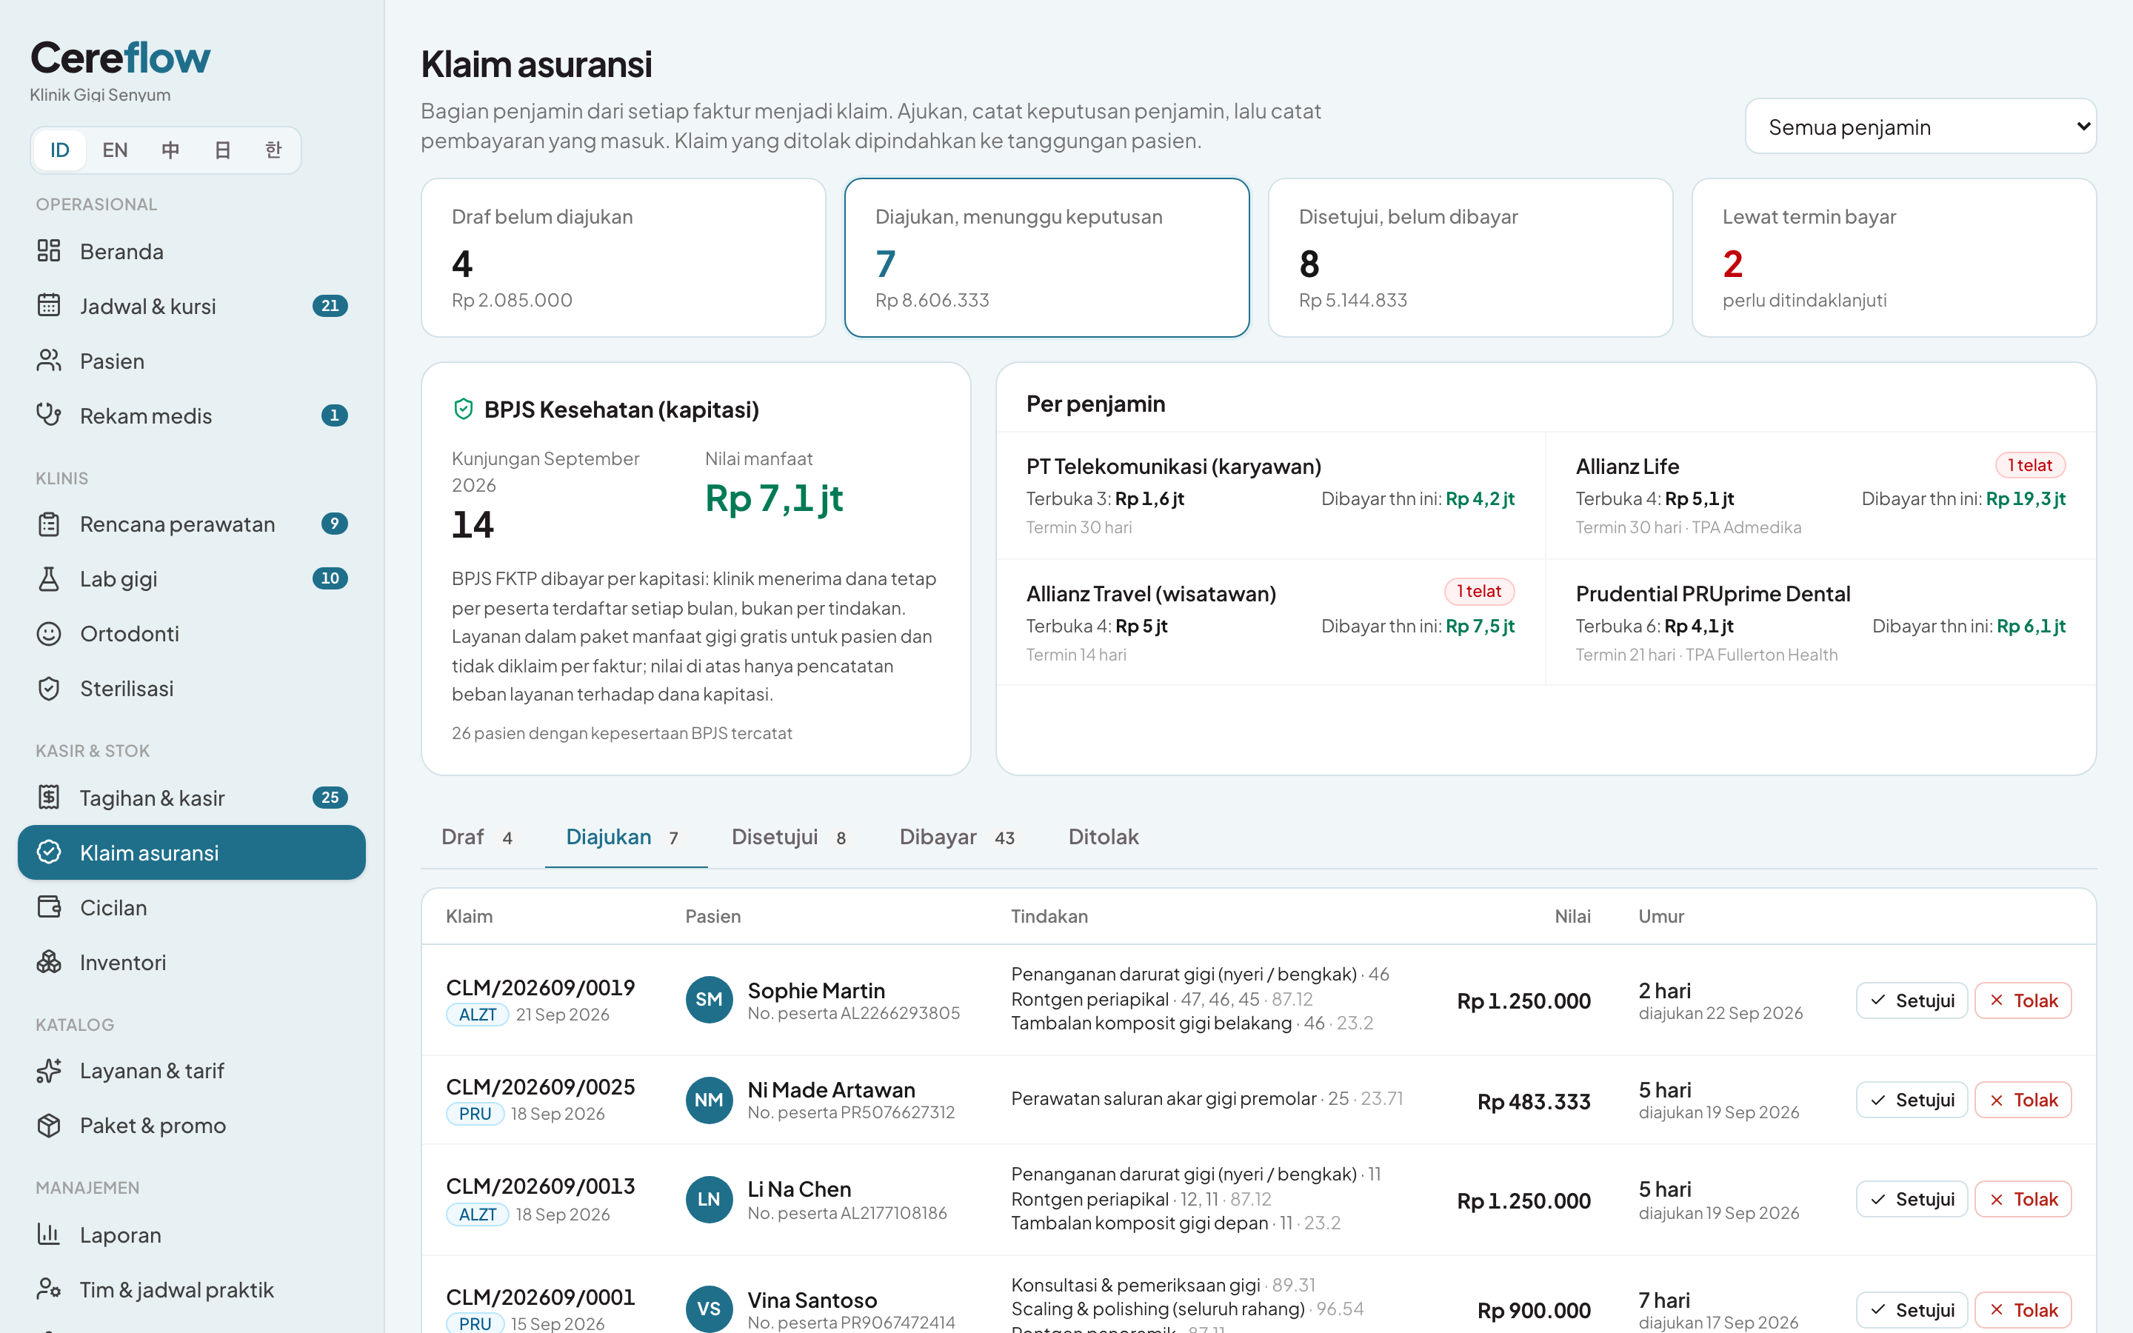
Task: Switch language to EN
Action: [115, 150]
